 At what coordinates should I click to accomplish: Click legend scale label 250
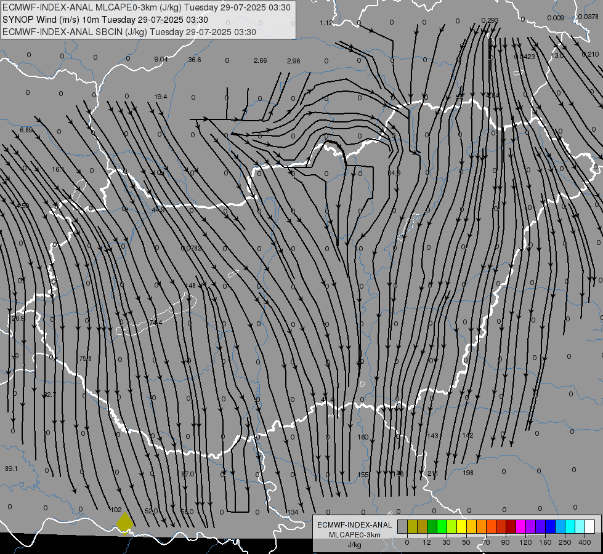565,542
